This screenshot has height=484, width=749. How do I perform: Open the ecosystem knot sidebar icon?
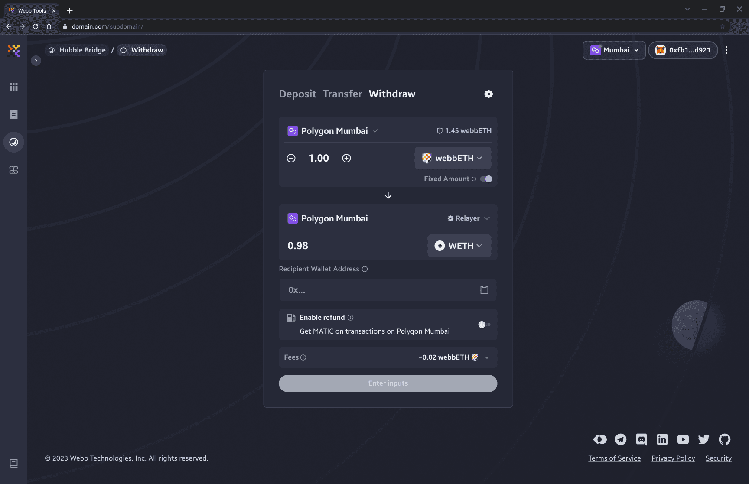click(14, 170)
